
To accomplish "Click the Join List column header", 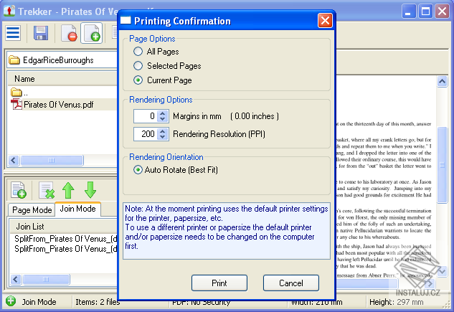I will pyautogui.click(x=64, y=227).
